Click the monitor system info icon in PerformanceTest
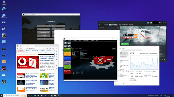This screenshot has height=97, width=174. (x=69, y=43)
